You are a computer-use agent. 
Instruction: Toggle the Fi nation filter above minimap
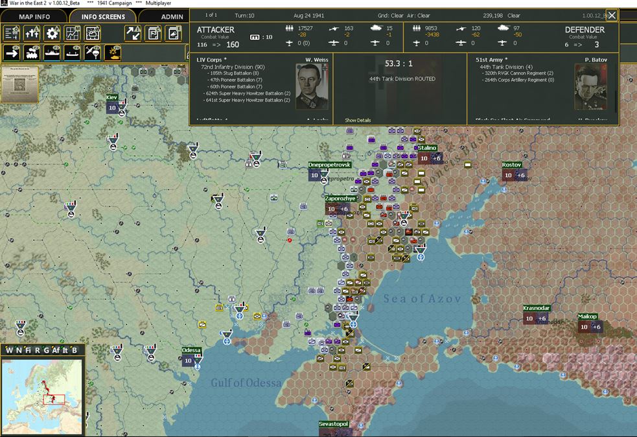(x=28, y=350)
